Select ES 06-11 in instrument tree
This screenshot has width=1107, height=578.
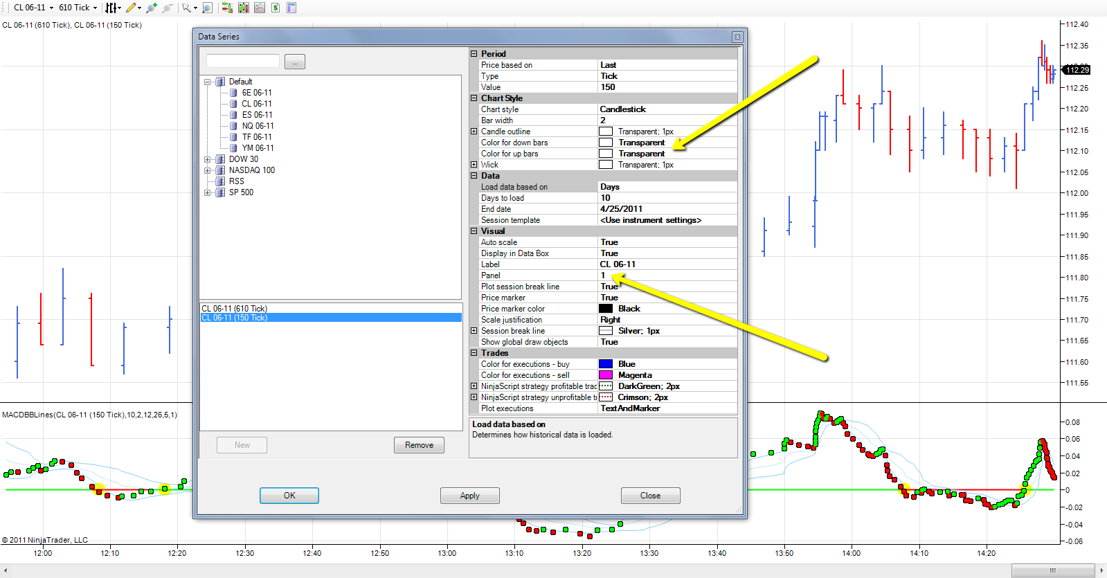click(x=257, y=115)
